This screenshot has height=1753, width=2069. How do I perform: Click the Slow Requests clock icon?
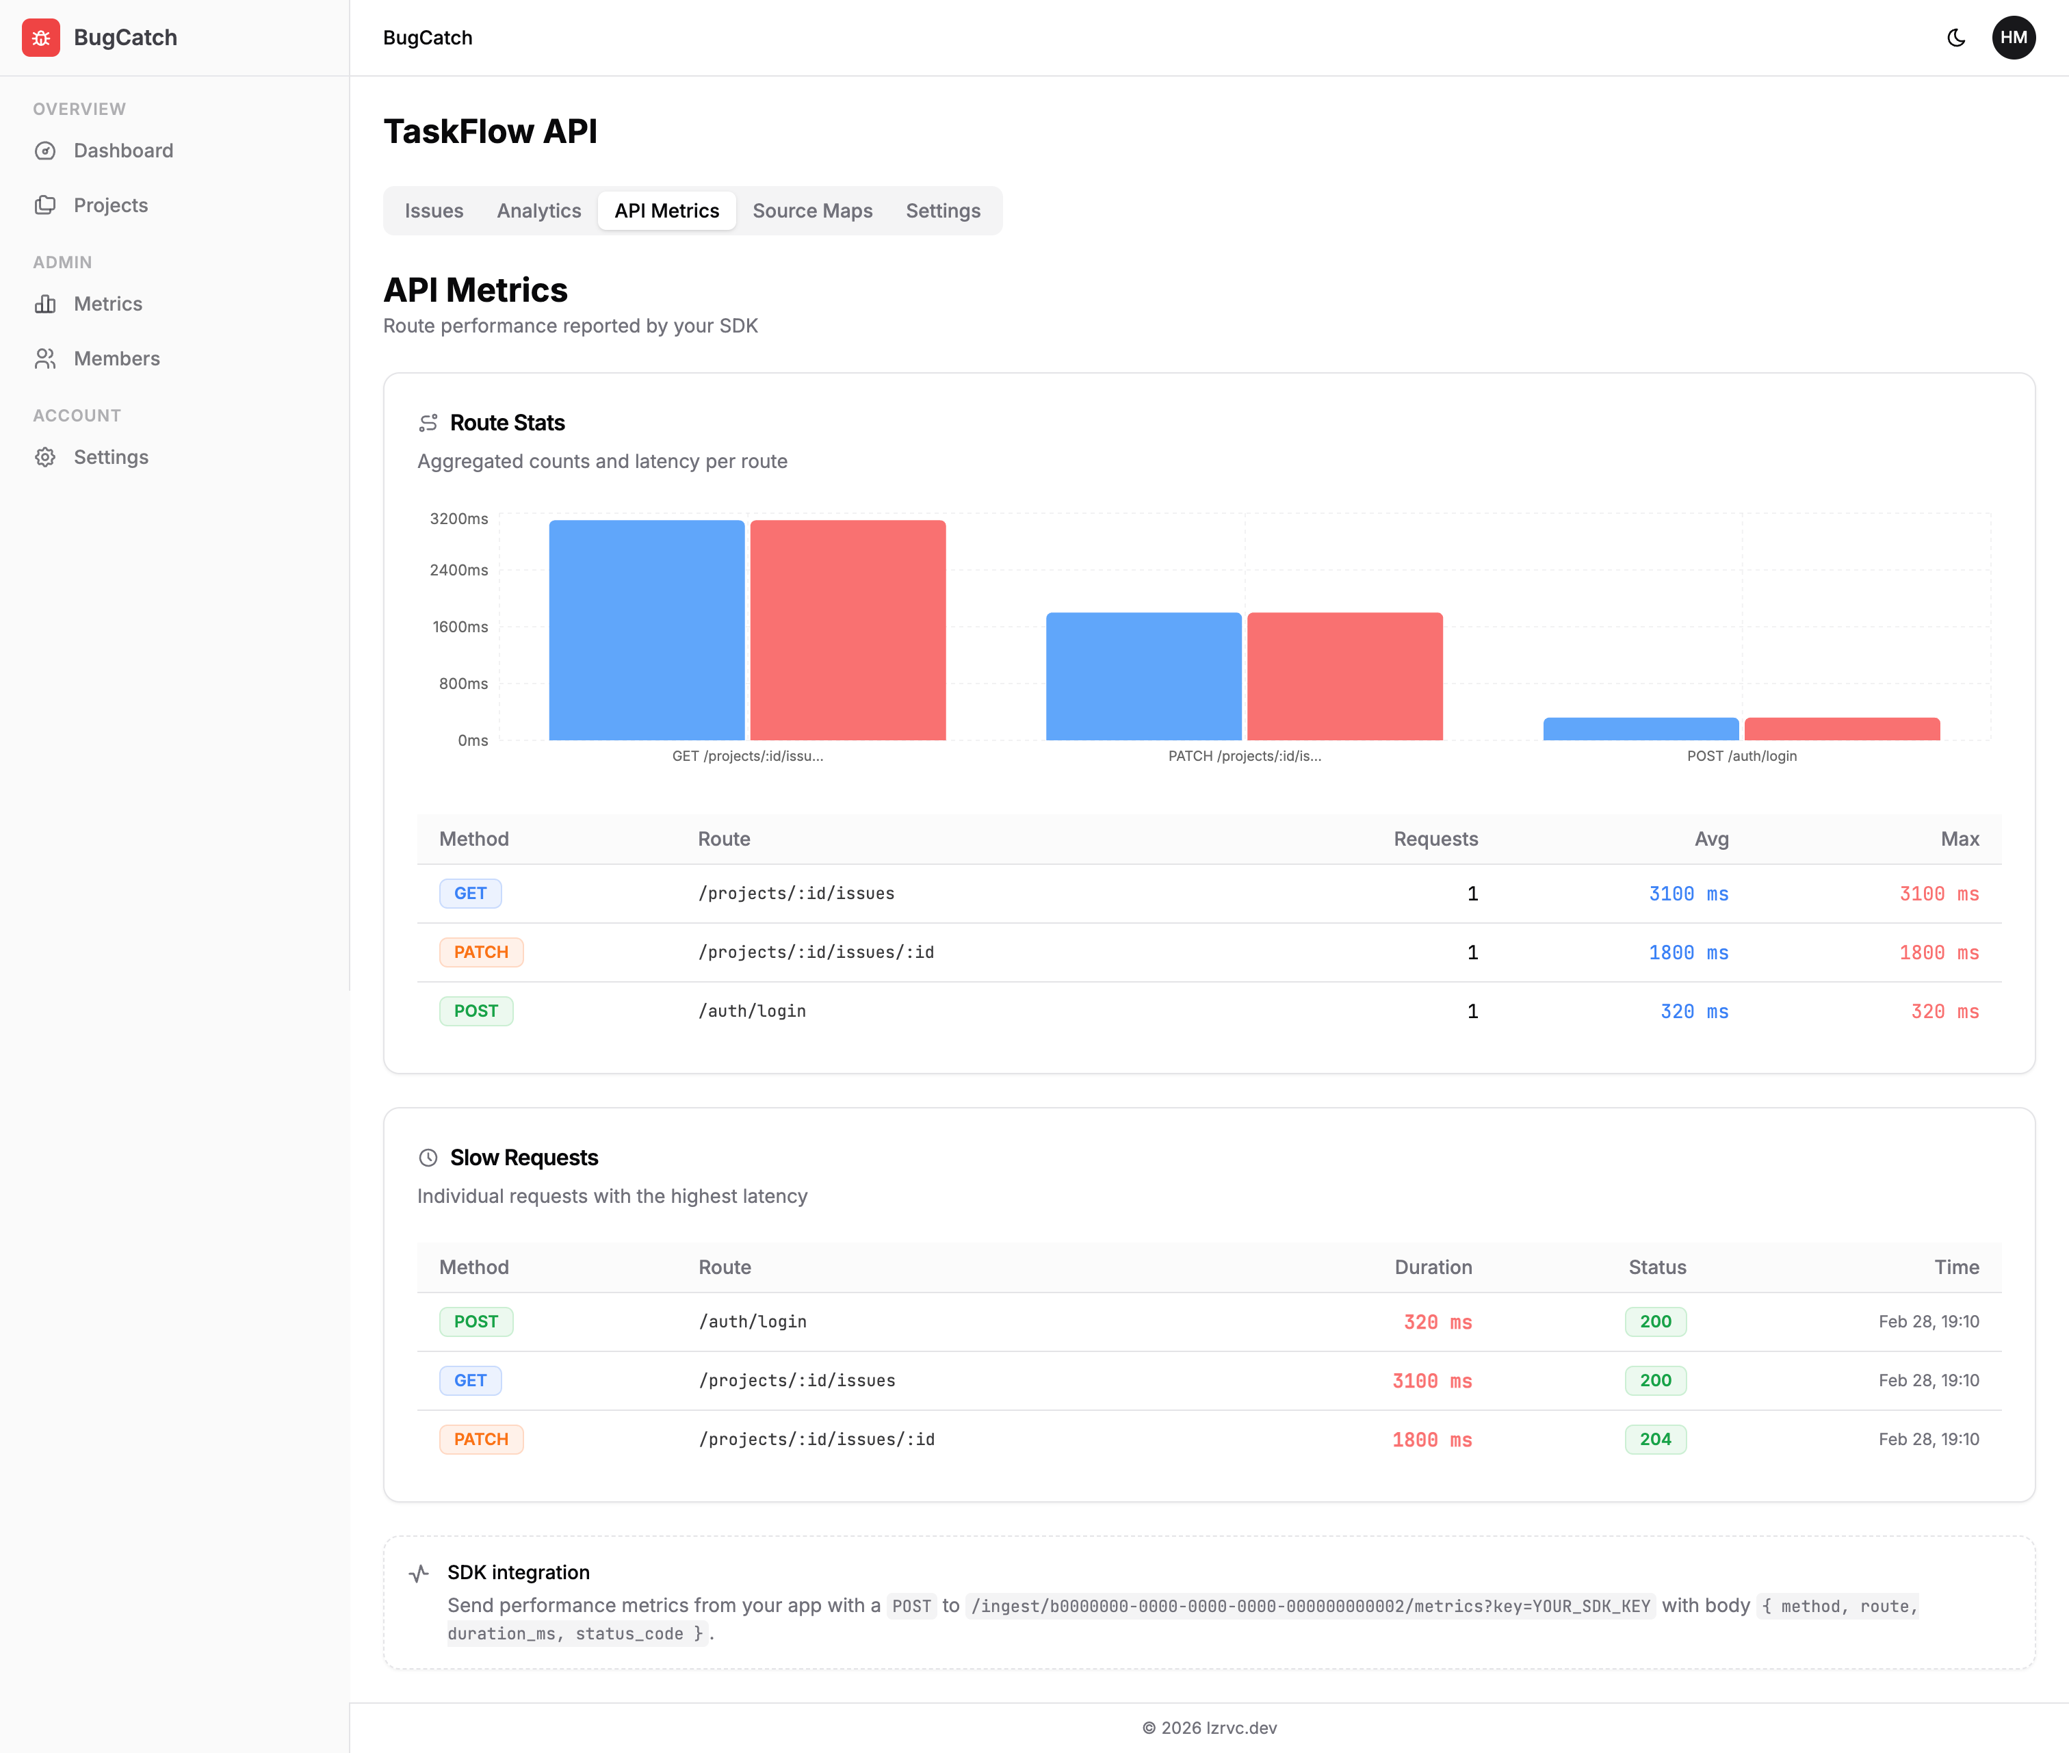[x=428, y=1157]
